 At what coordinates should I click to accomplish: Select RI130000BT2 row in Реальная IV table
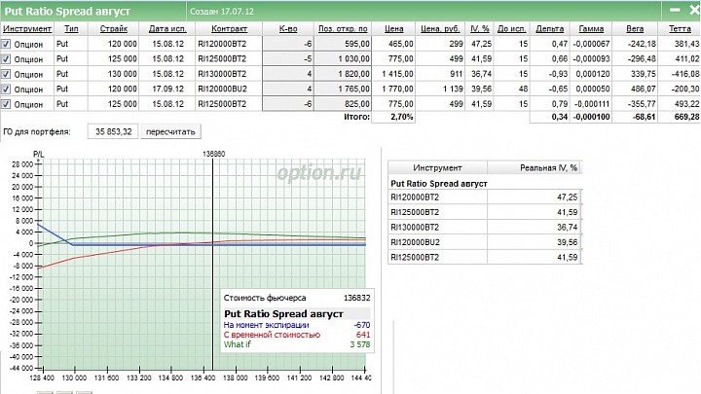pyautogui.click(x=485, y=227)
